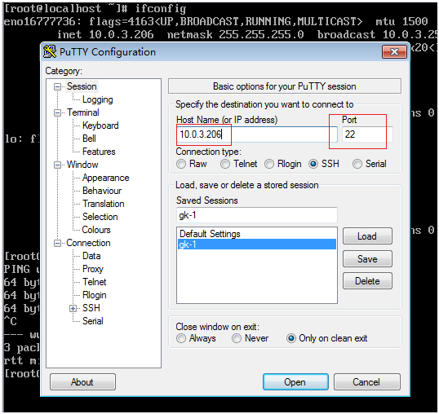Viewport: 439px width, 414px height.
Task: Collapse the Session tree node
Action: click(x=57, y=86)
